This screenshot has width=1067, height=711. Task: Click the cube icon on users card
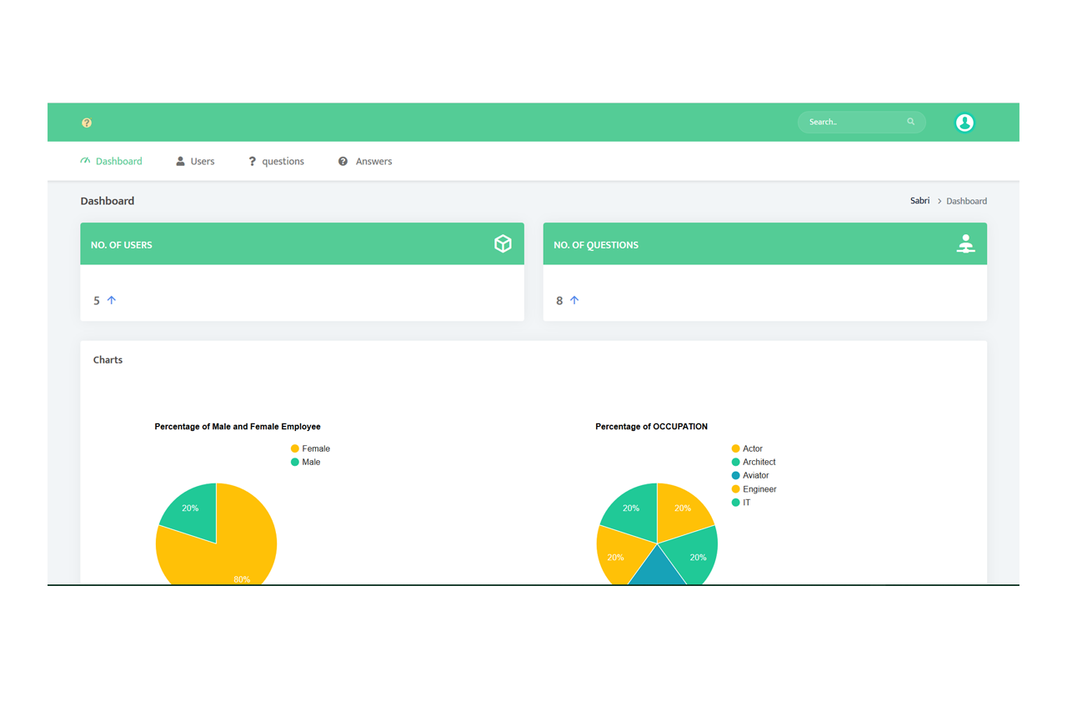click(503, 243)
